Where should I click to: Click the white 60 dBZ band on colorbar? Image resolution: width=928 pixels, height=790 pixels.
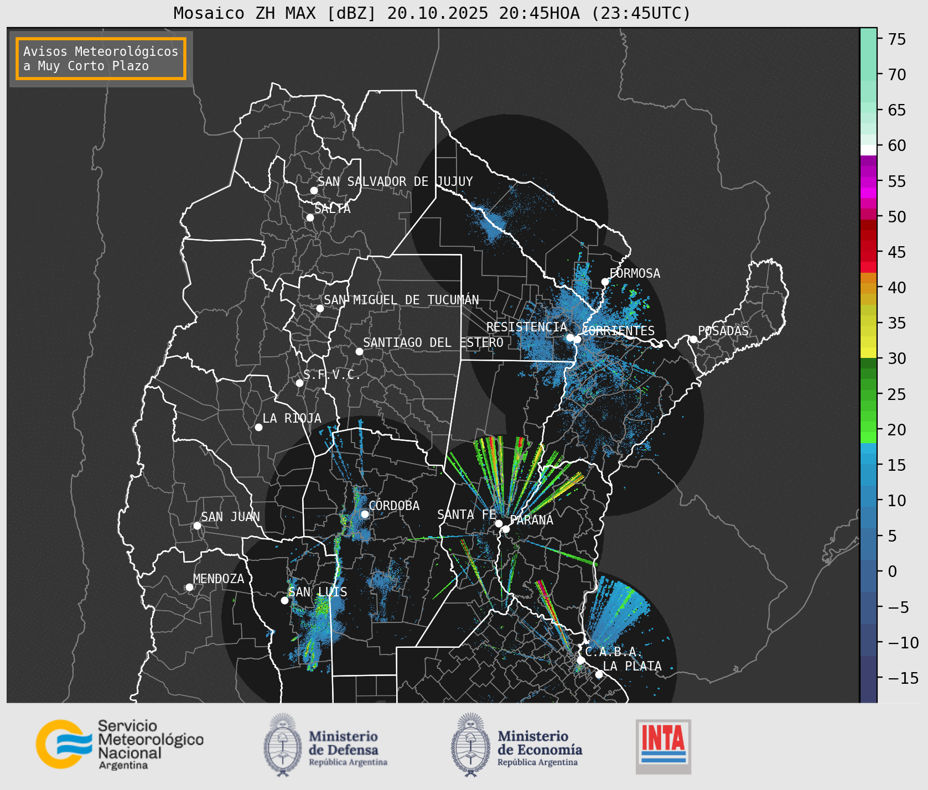click(868, 149)
